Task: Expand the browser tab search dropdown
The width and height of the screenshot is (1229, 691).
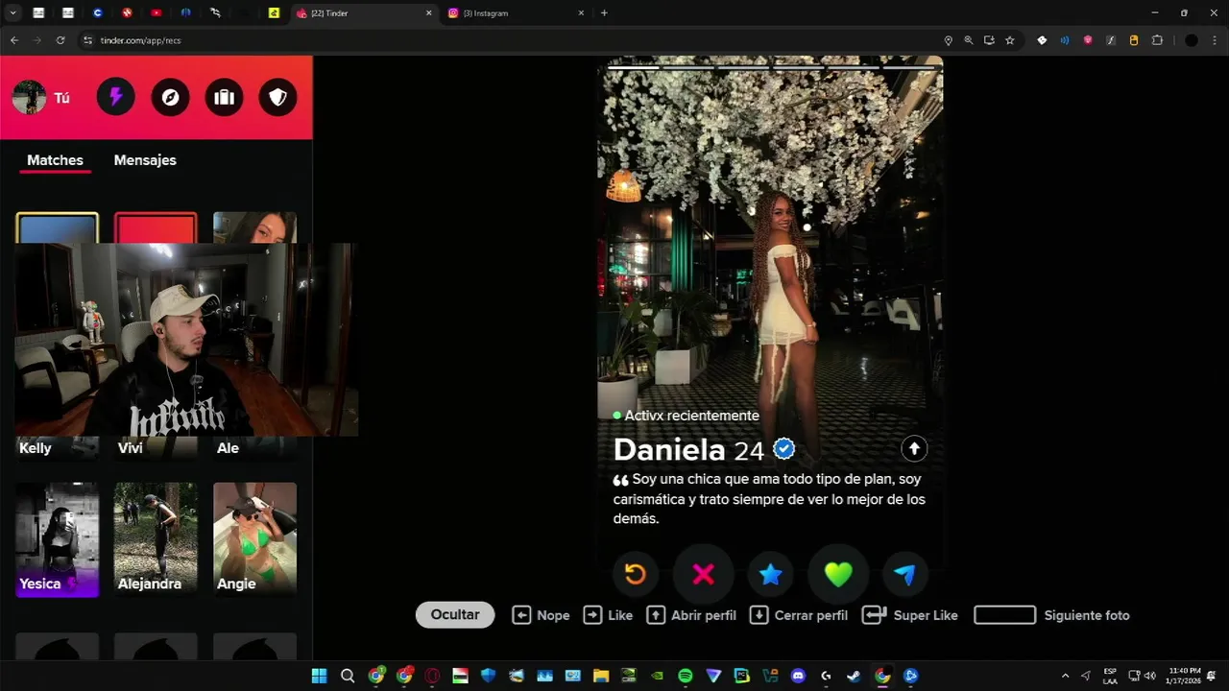Action: (13, 13)
